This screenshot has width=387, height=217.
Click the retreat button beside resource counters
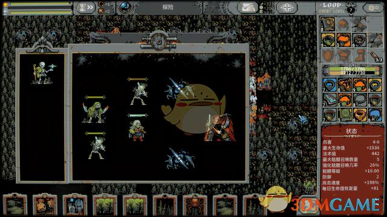pos(287,7)
